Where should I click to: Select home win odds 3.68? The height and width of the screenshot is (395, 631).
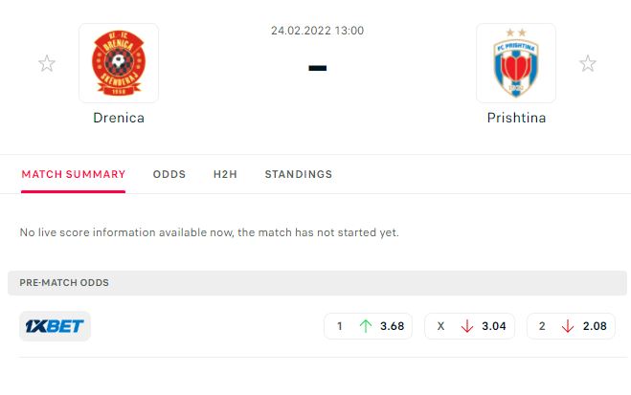[x=369, y=326]
